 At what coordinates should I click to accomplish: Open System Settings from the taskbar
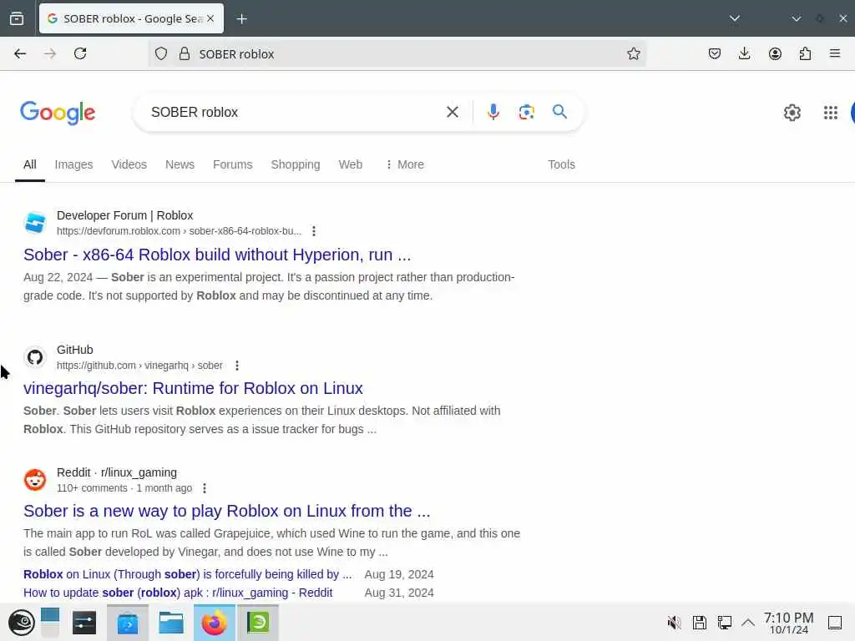tap(84, 623)
